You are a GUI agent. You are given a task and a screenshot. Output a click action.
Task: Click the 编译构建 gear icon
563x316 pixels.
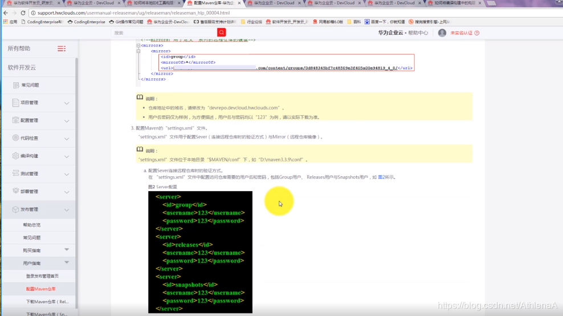(15, 156)
